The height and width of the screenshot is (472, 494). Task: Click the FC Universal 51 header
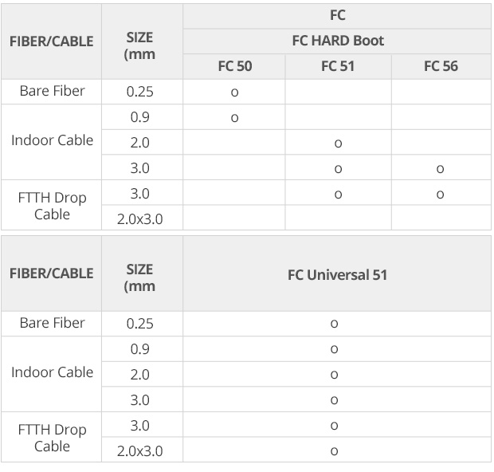[337, 274]
